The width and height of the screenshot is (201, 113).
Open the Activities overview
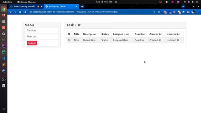(x=7, y=2)
